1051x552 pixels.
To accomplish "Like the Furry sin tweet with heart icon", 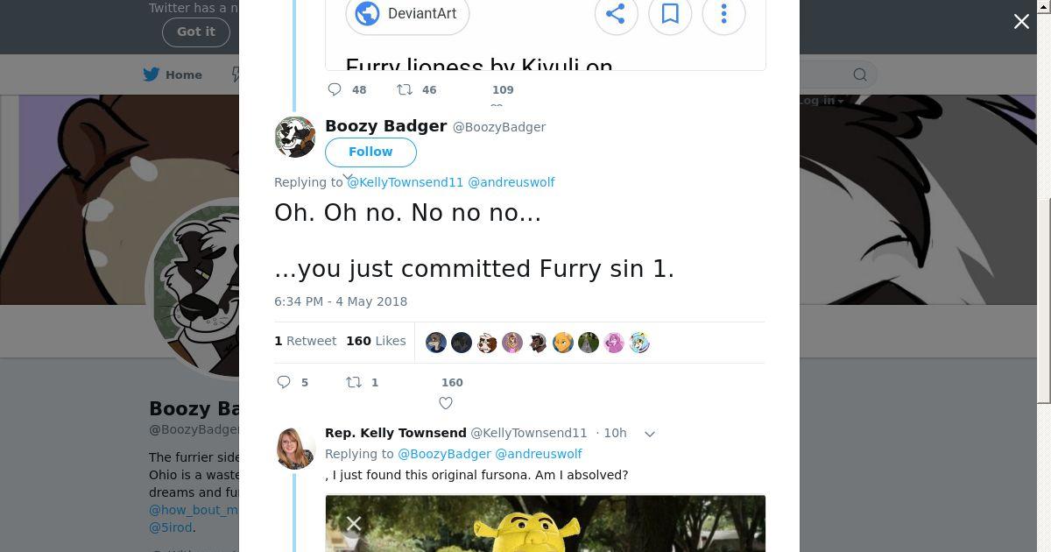I will click(446, 403).
